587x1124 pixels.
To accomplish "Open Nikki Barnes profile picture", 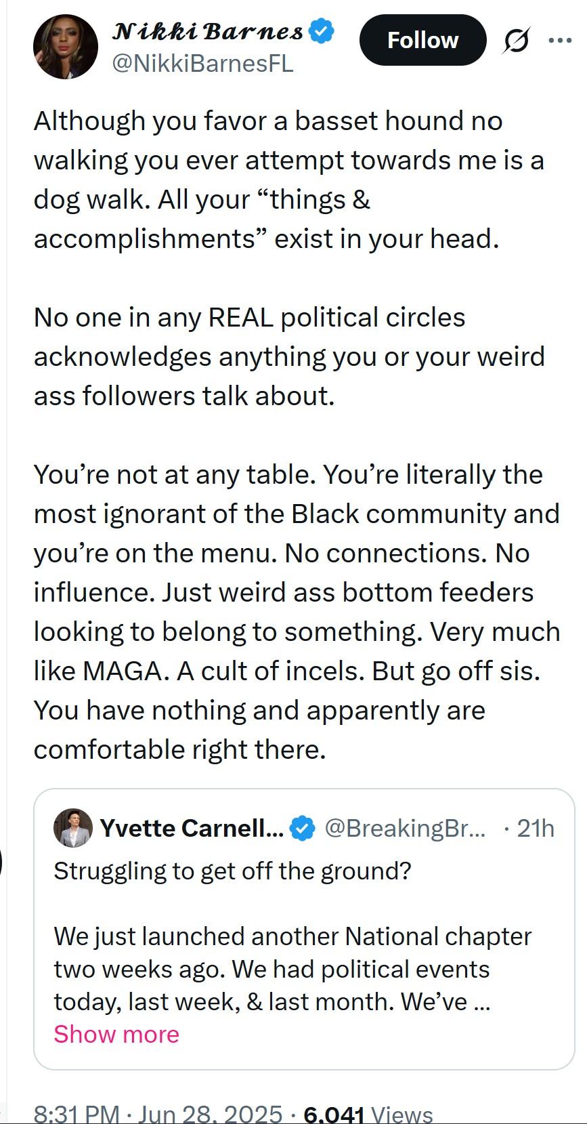I will (x=66, y=47).
